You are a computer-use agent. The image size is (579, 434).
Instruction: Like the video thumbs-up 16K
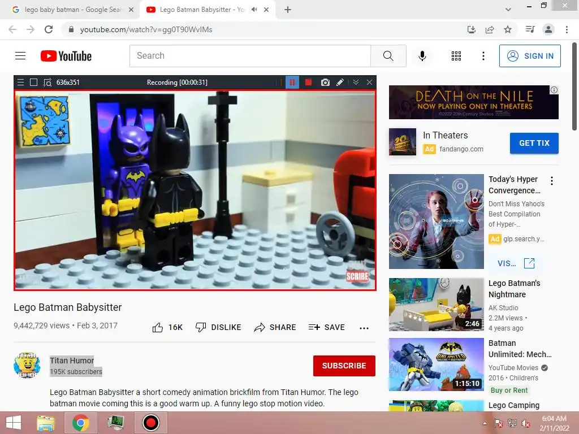167,327
